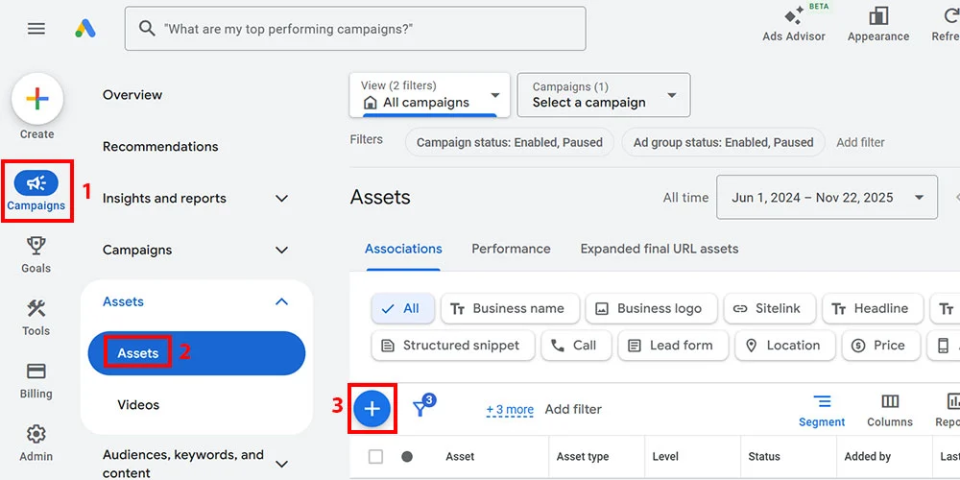Open the filter funnel icon
This screenshot has width=960, height=480.
(421, 408)
